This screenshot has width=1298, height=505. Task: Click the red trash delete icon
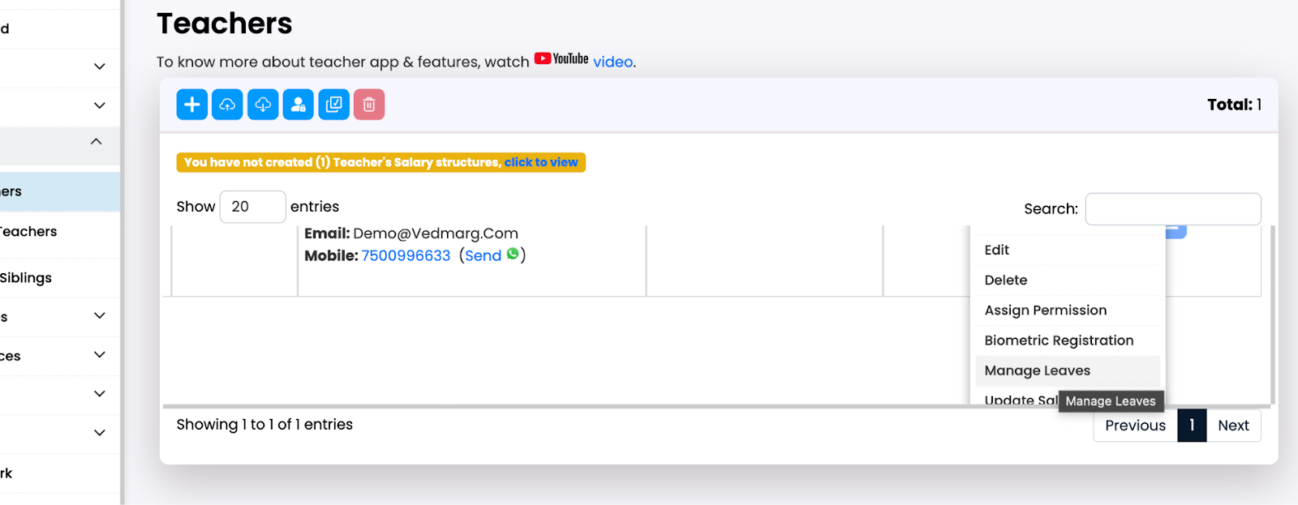pos(369,105)
